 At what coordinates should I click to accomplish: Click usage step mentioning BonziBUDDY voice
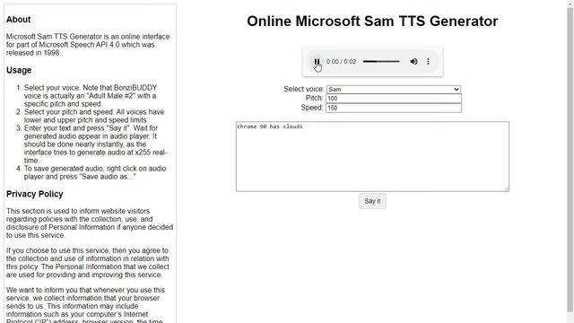[91, 96]
